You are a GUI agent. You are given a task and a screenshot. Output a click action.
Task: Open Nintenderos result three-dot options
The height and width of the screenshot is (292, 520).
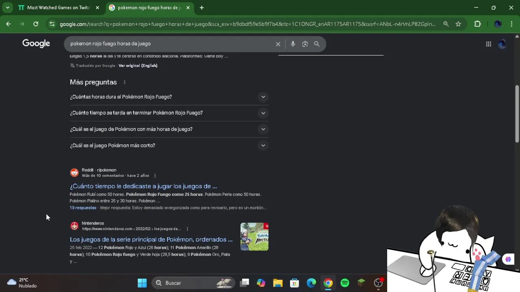coord(187,229)
